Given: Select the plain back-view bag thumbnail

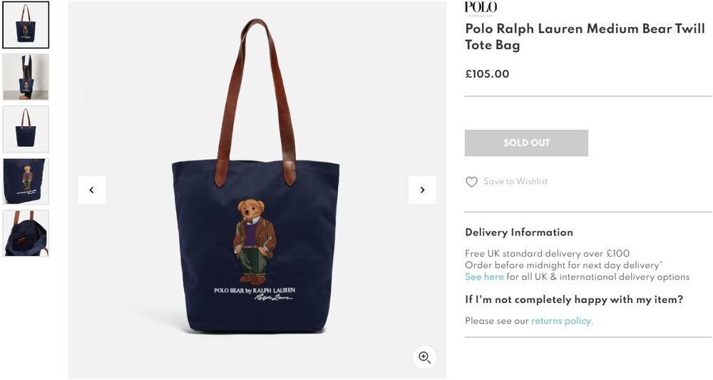Looking at the screenshot, I should 26,129.
